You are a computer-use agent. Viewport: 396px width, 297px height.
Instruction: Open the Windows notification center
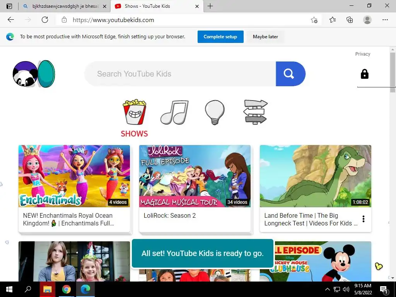384,289
